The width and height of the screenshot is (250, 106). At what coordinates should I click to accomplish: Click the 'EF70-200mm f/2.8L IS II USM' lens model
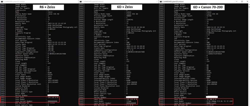click(x=220, y=101)
